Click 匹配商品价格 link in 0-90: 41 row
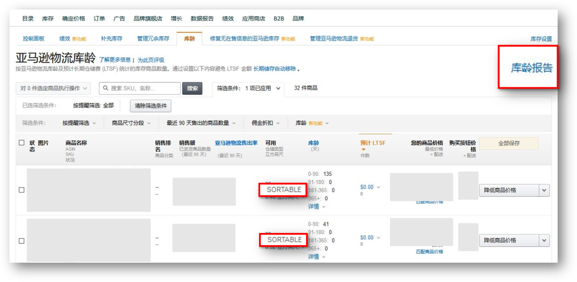577x282 pixels. tap(430, 252)
